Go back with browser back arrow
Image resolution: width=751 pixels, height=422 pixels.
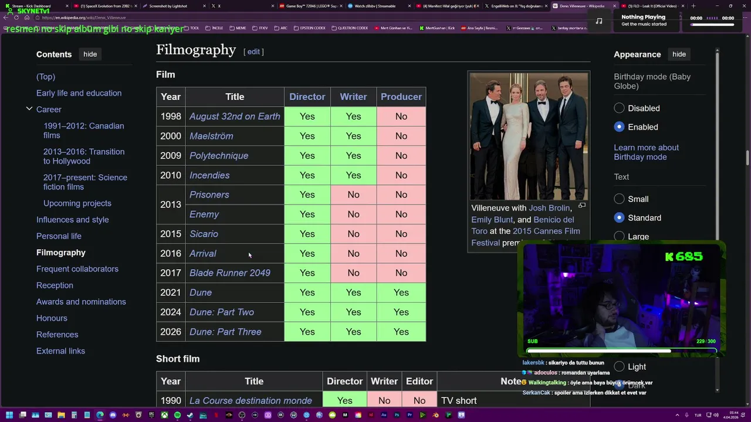point(6,18)
